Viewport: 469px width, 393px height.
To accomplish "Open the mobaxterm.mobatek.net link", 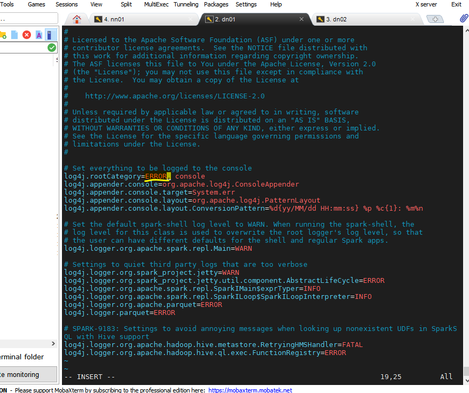I will coord(250,390).
